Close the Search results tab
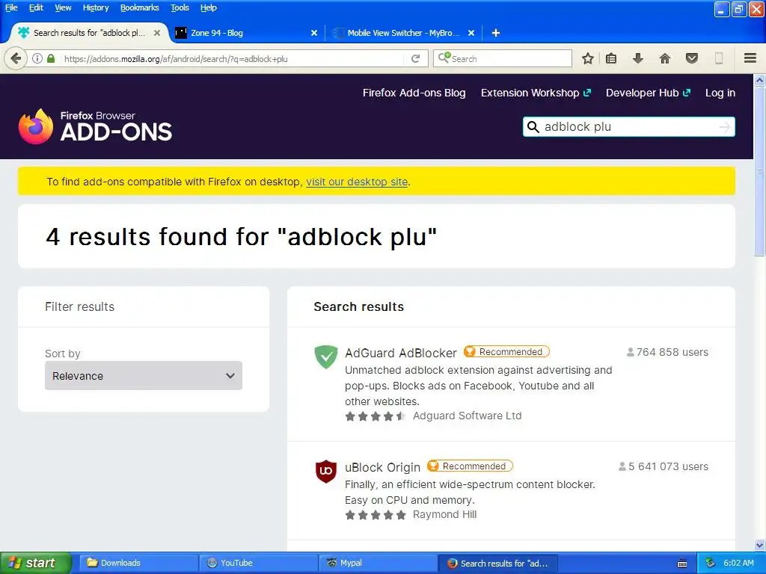Screen dimensions: 766x574 [x=157, y=33]
